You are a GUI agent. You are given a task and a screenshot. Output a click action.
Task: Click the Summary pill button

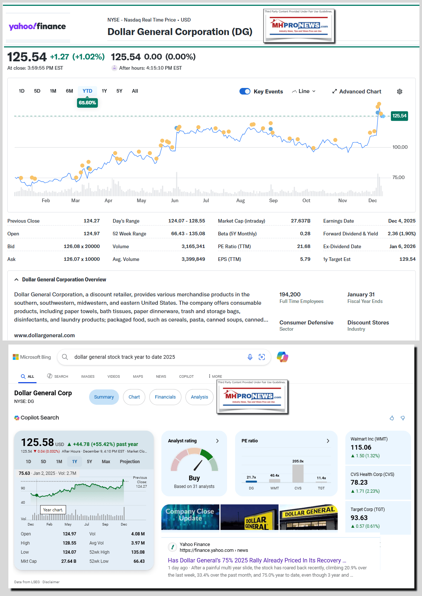(x=104, y=397)
